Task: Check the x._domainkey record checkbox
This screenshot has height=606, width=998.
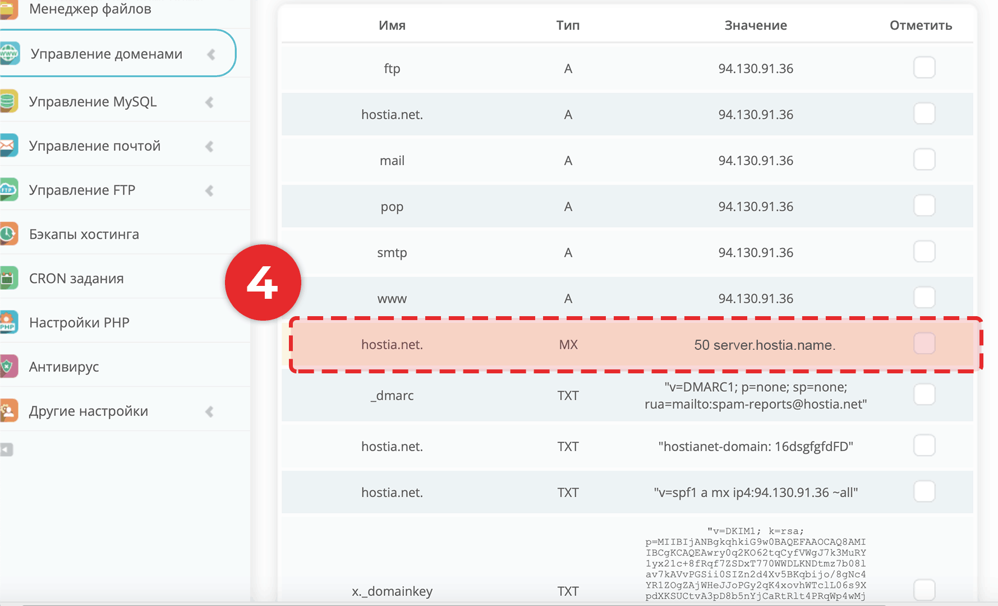Action: point(924,590)
